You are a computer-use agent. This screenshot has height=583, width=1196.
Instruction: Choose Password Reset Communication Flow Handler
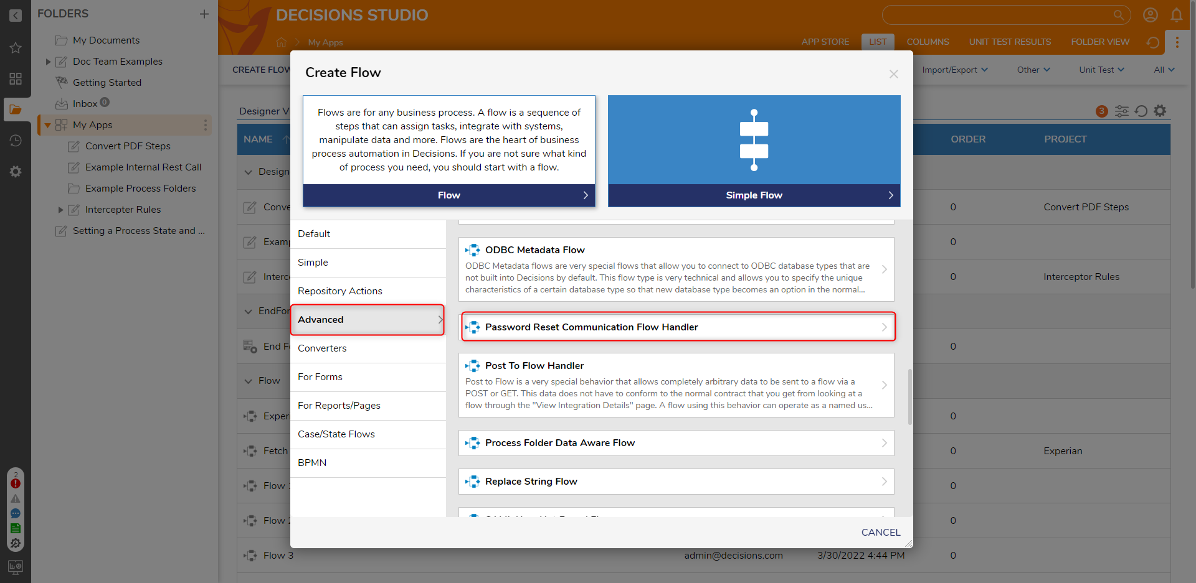[676, 327]
